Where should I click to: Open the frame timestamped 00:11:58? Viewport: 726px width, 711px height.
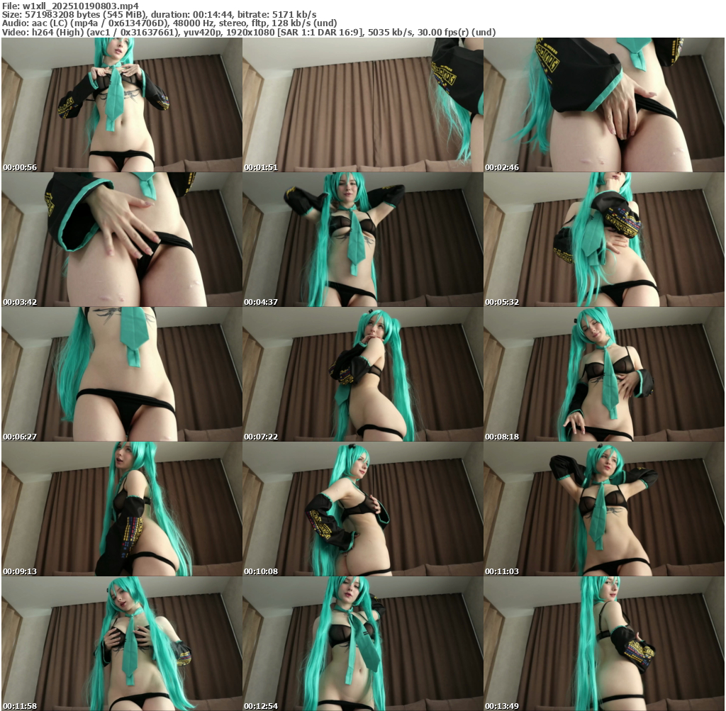click(121, 644)
